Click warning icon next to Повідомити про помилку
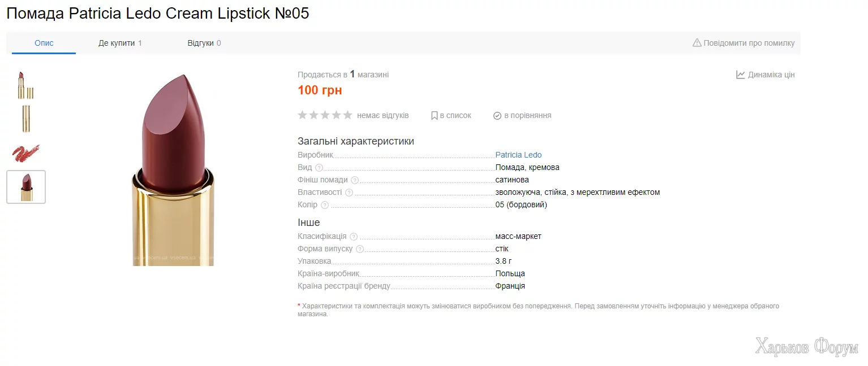This screenshot has height=366, width=868. 697,43
